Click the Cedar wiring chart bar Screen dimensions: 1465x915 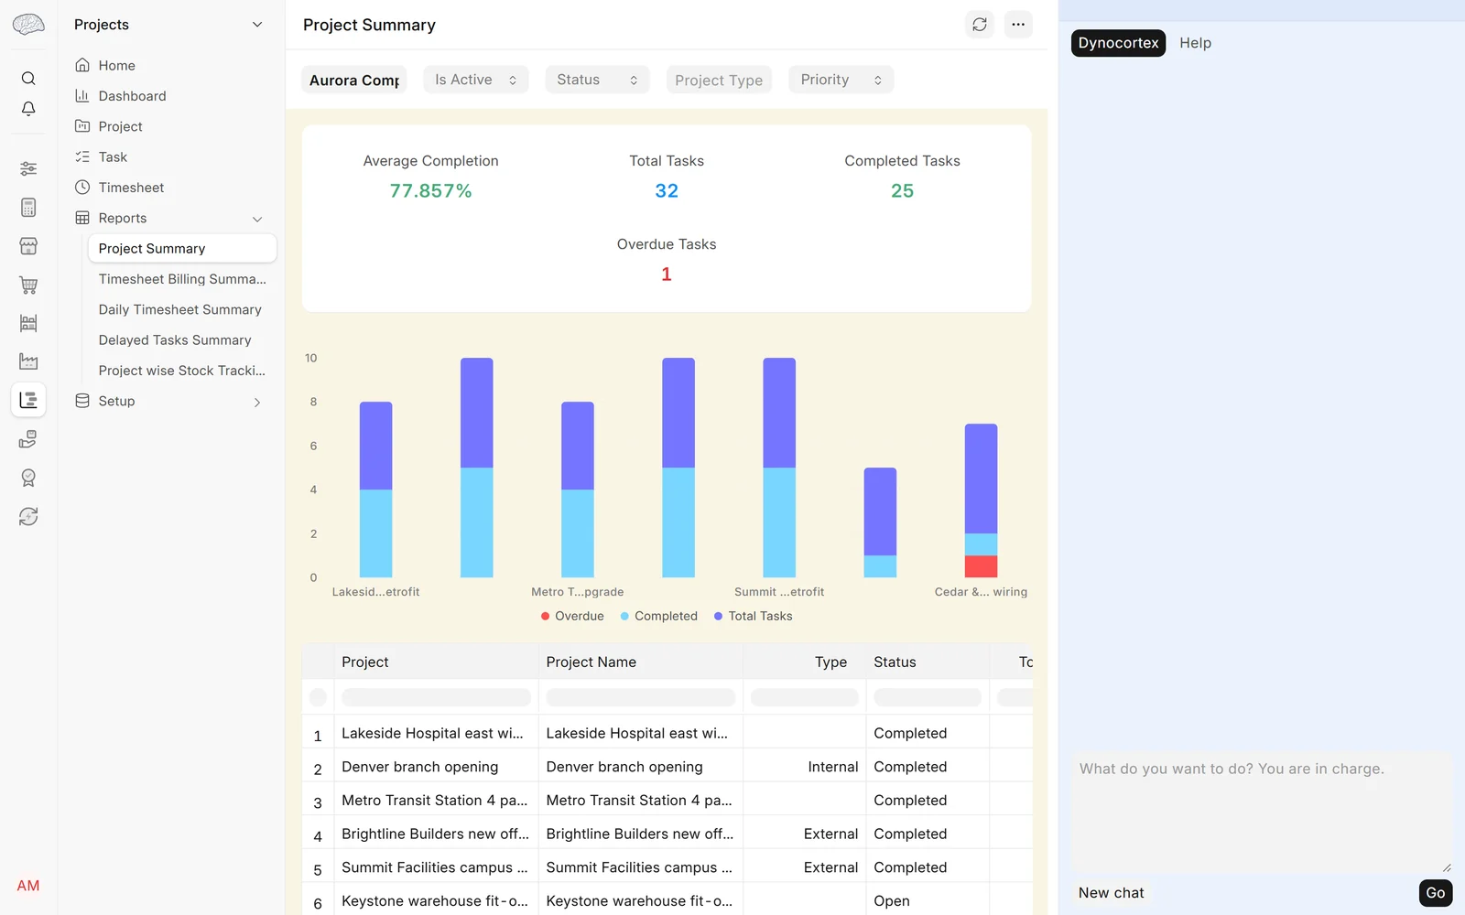pos(981,501)
